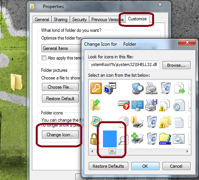Select the folder with pencil icon
This screenshot has height=180, width=199.
pos(165,139)
